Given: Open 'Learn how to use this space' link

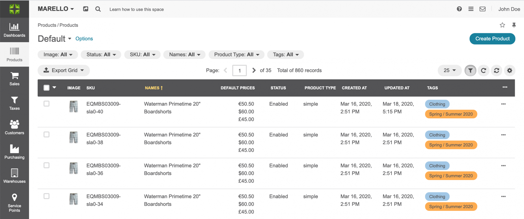Looking at the screenshot, I should tap(137, 9).
